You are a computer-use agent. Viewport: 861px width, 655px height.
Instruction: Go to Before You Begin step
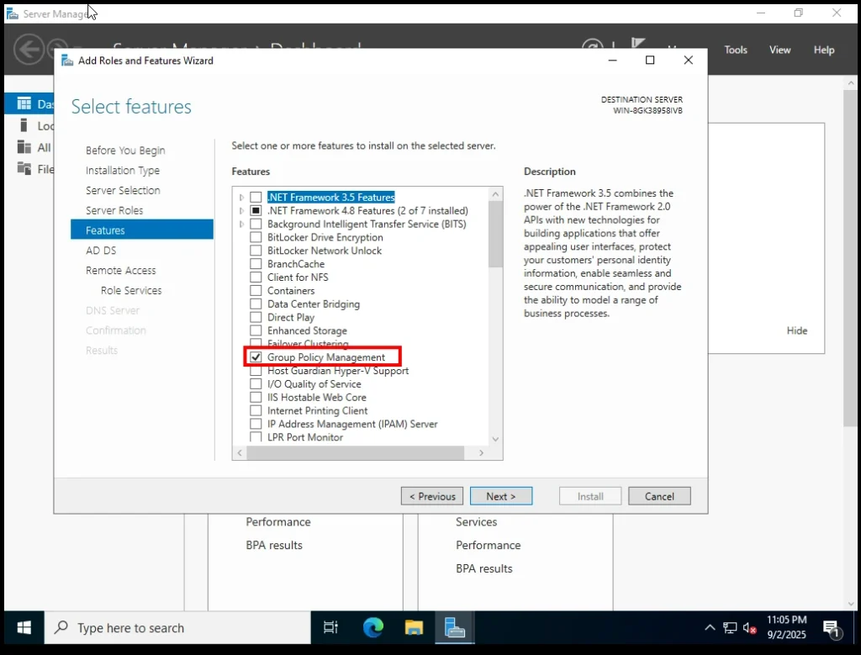tap(125, 151)
